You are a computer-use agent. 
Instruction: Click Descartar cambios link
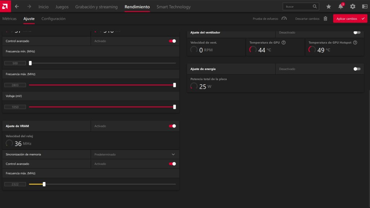[307, 19]
